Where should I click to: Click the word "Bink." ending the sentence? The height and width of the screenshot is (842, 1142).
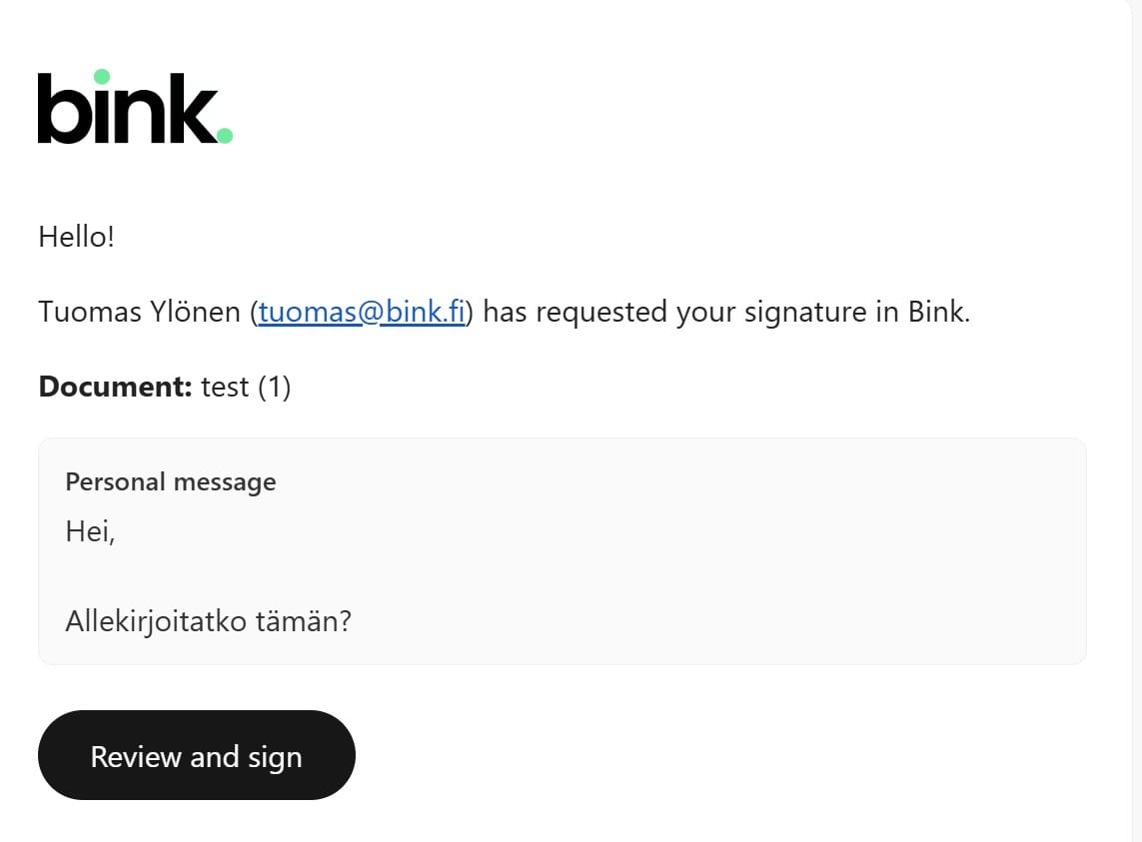[x=938, y=312]
